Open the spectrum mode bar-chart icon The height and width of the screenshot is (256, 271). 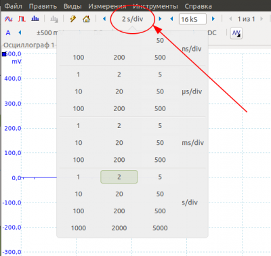pyautogui.click(x=35, y=19)
